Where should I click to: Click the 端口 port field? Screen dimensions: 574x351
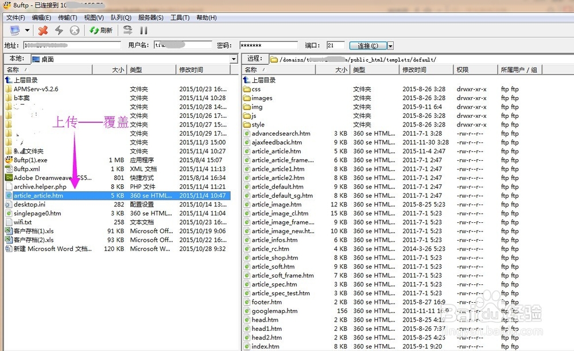pyautogui.click(x=336, y=45)
